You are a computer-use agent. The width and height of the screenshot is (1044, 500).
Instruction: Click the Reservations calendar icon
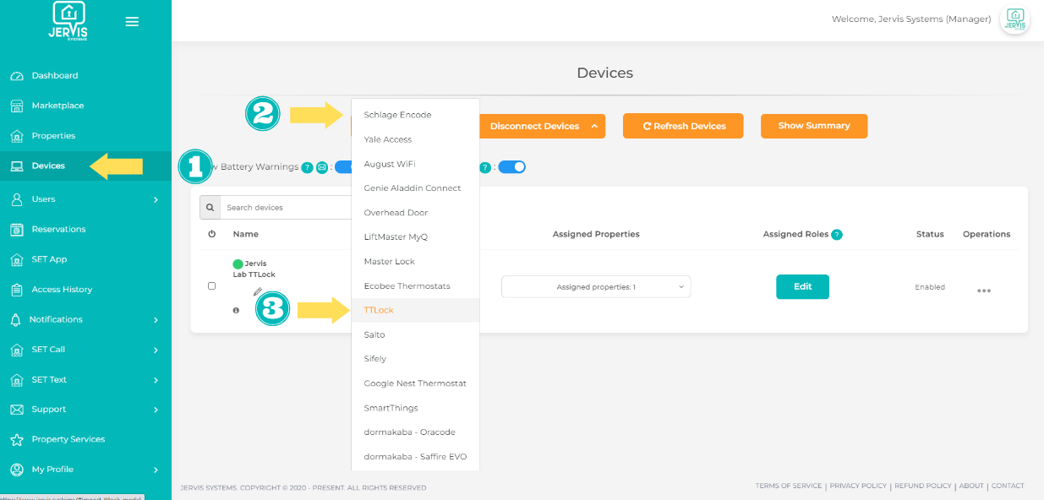(x=17, y=229)
